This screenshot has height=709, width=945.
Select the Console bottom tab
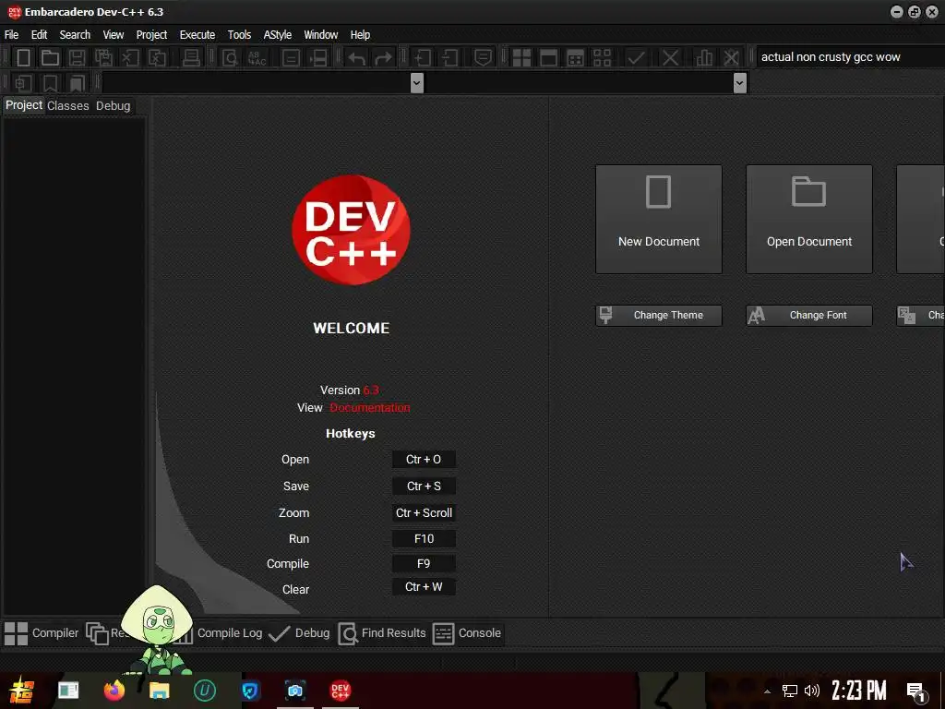click(468, 633)
